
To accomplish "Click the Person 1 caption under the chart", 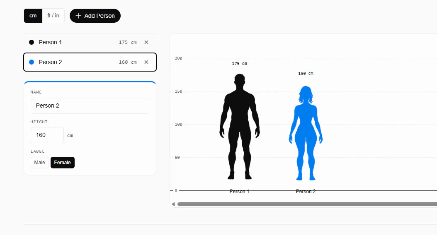I will tap(239, 191).
